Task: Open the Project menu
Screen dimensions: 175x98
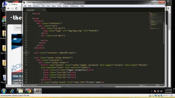Action: (x=66, y=6)
